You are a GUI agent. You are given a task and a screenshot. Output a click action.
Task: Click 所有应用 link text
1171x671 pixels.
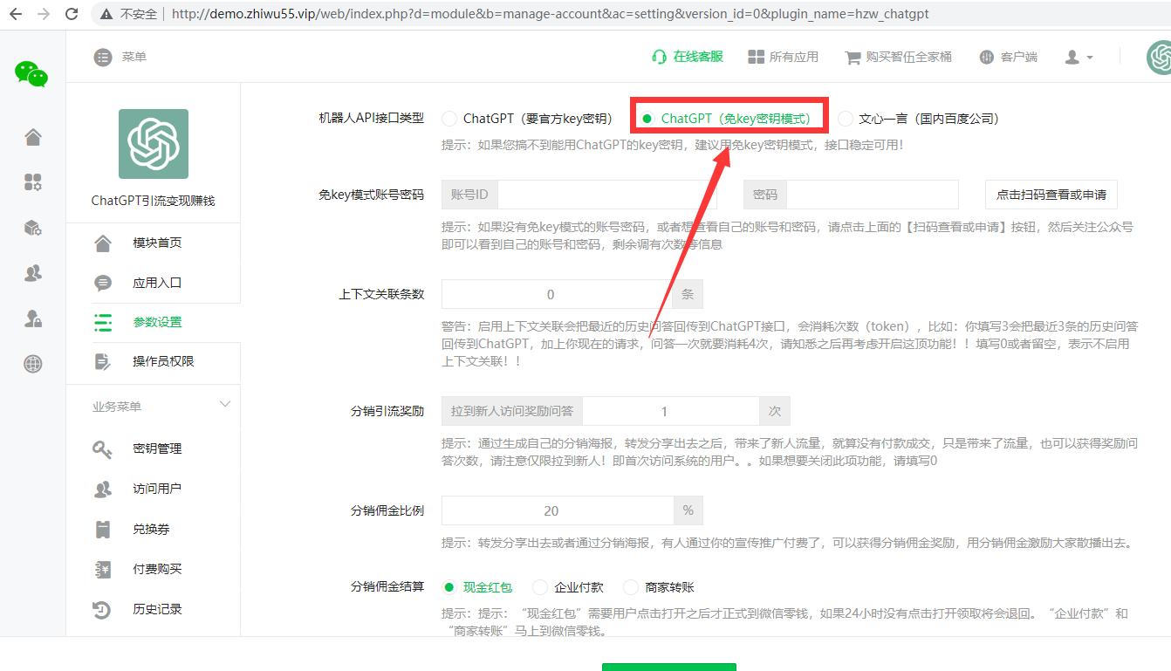pyautogui.click(x=794, y=57)
